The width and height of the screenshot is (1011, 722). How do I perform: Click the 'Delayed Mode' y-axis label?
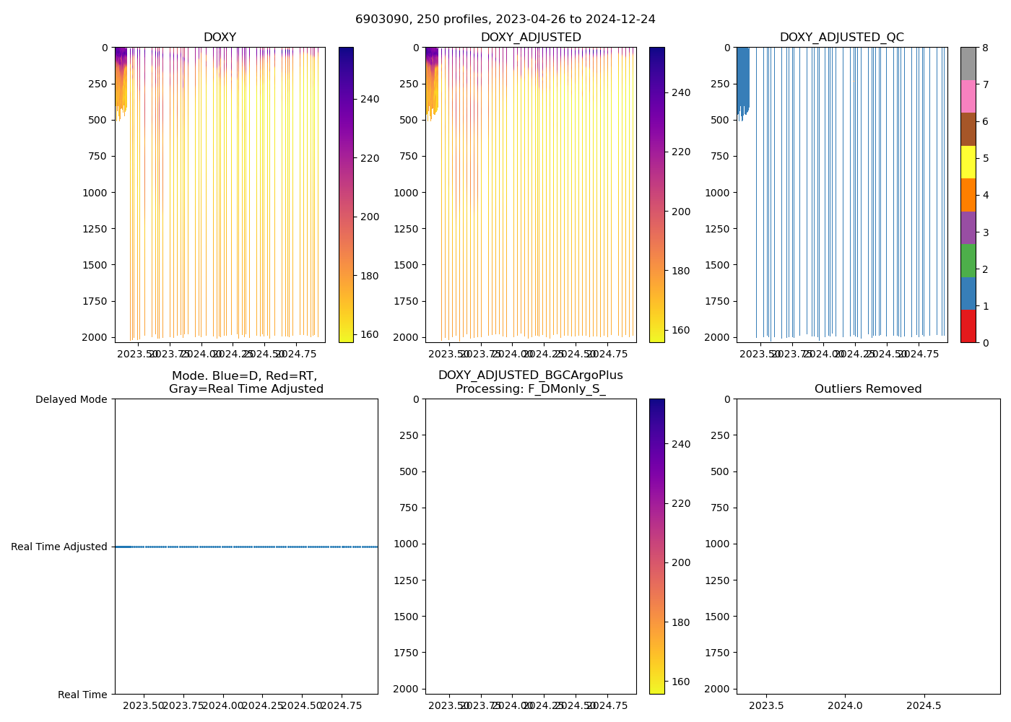pos(71,399)
